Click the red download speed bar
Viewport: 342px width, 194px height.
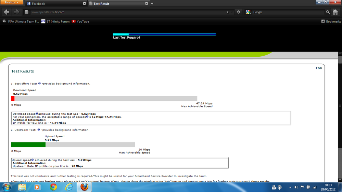pos(13,98)
